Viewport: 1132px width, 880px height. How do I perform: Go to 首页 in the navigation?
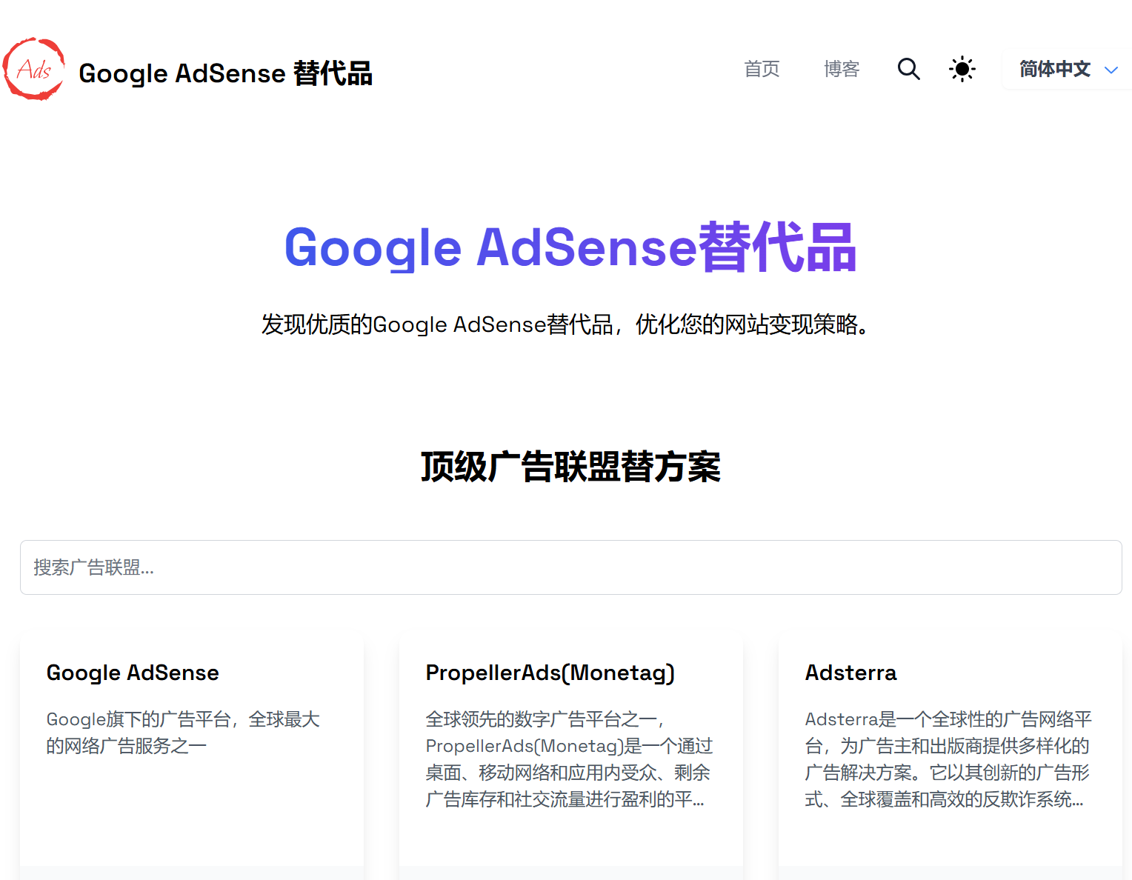762,69
